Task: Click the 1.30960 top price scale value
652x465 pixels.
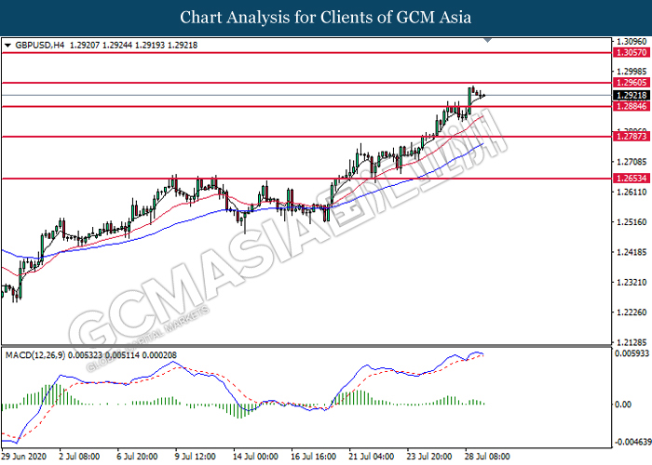Action: point(632,43)
